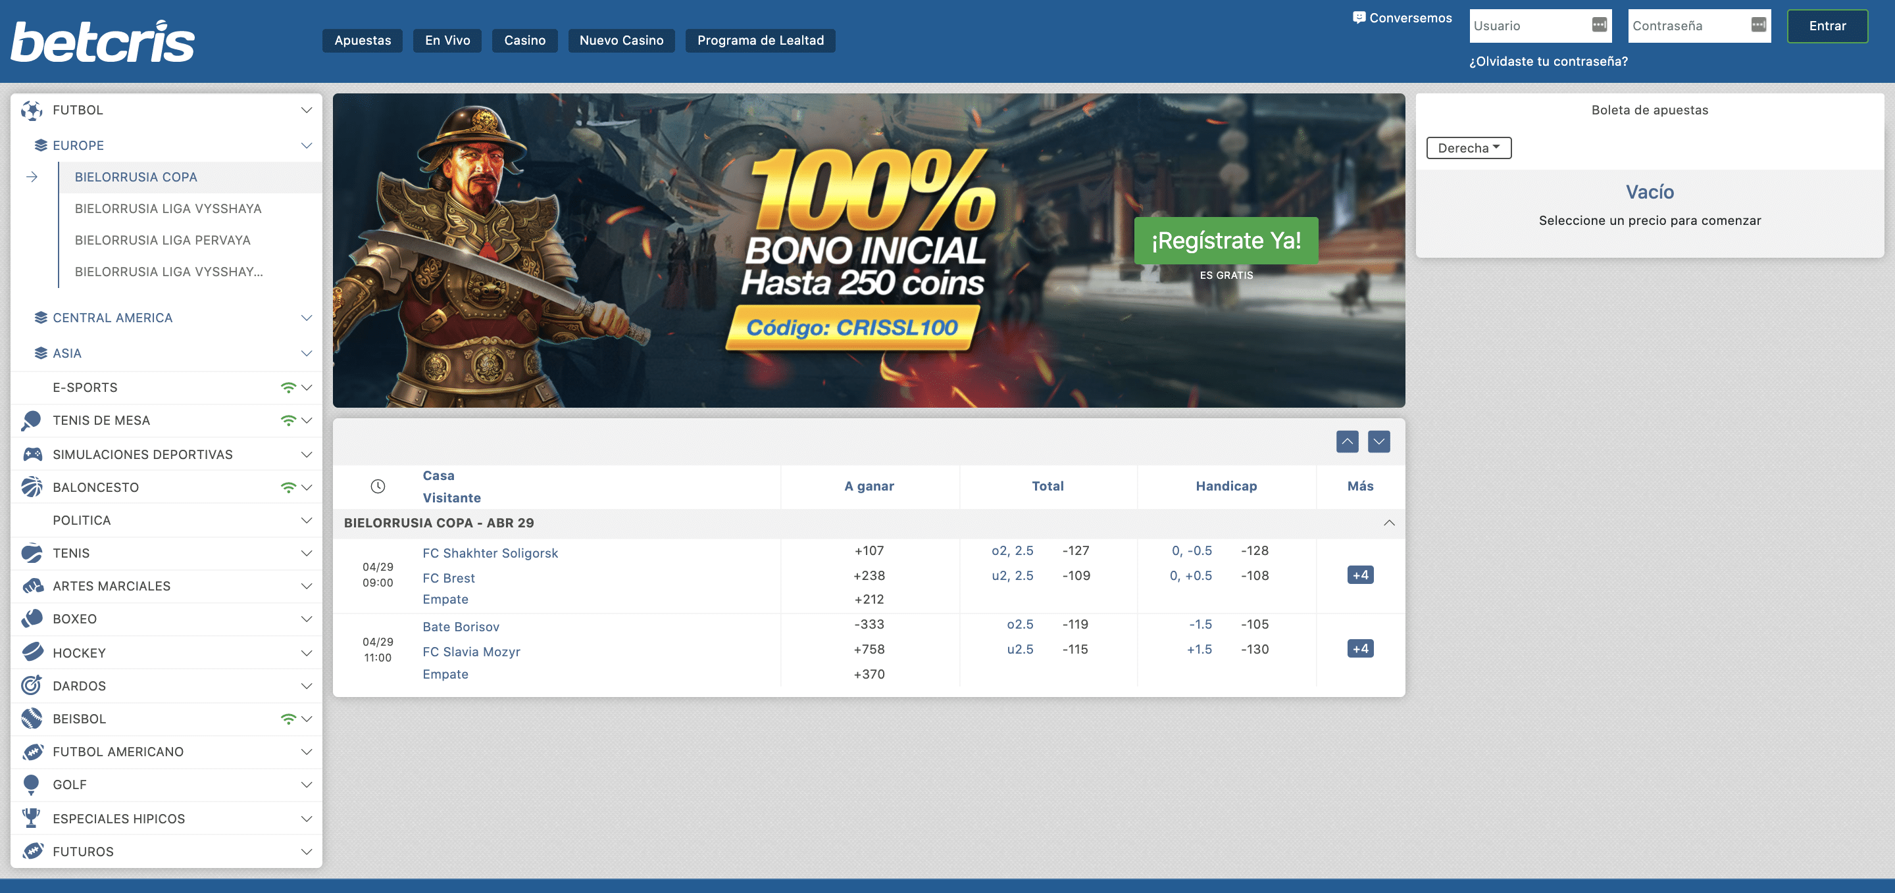Click the soccer ball icon beside FUTBOL
This screenshot has width=1895, height=893.
(x=32, y=110)
